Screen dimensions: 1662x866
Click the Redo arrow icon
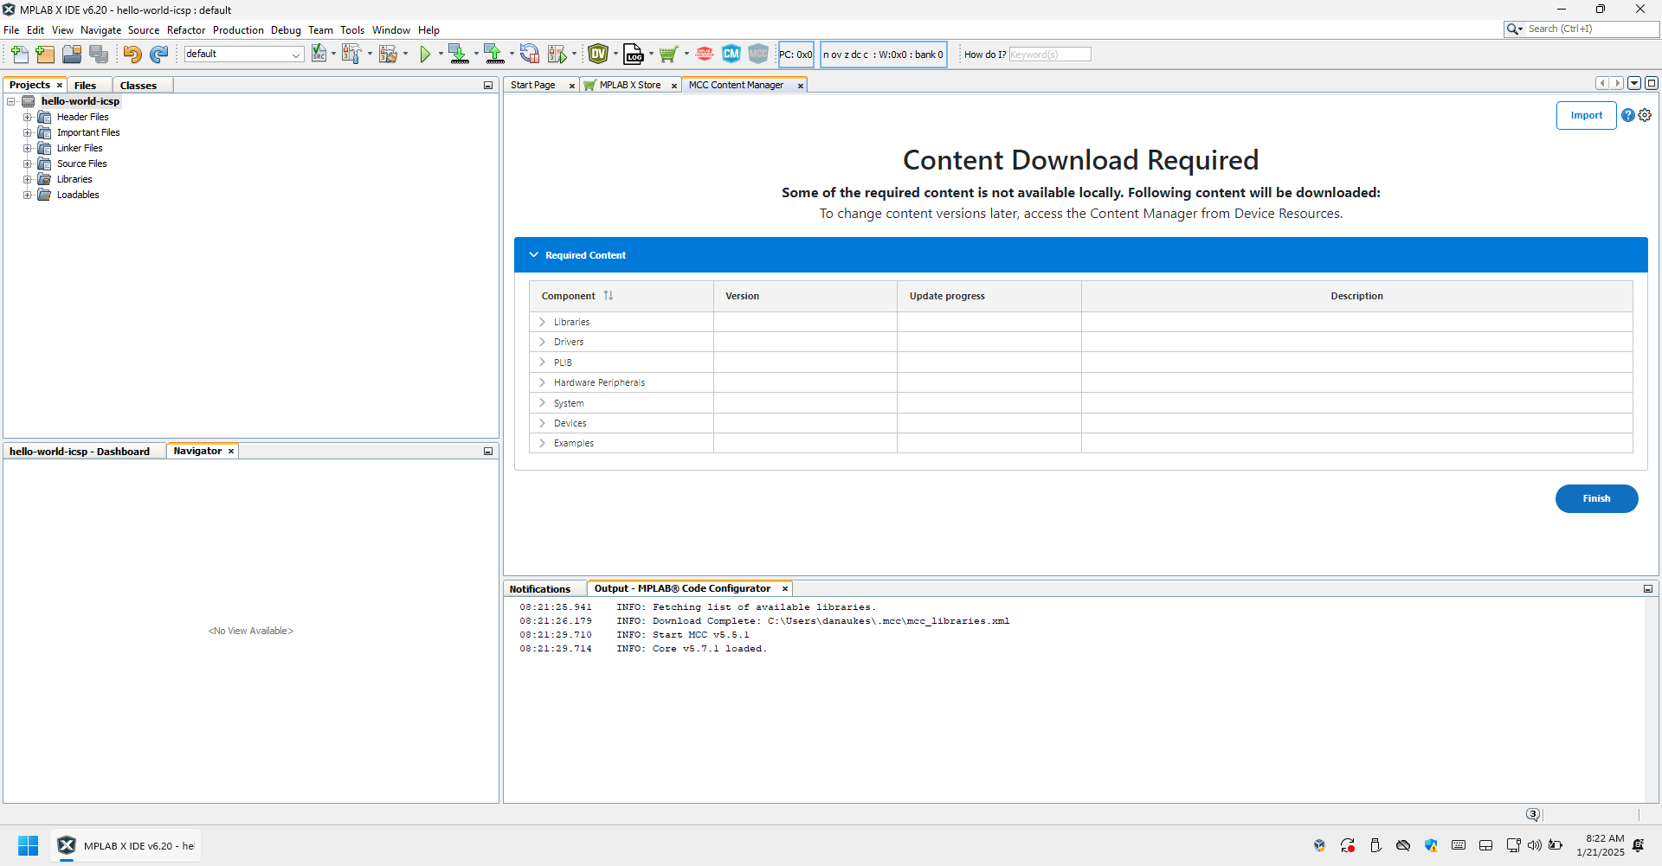click(x=158, y=55)
